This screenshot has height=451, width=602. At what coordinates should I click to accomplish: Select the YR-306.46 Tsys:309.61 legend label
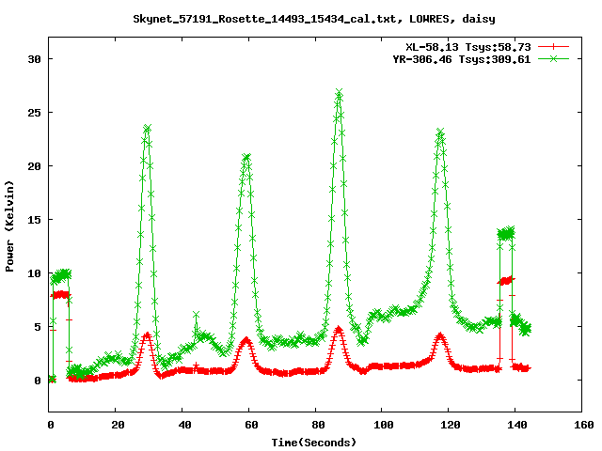(x=462, y=59)
